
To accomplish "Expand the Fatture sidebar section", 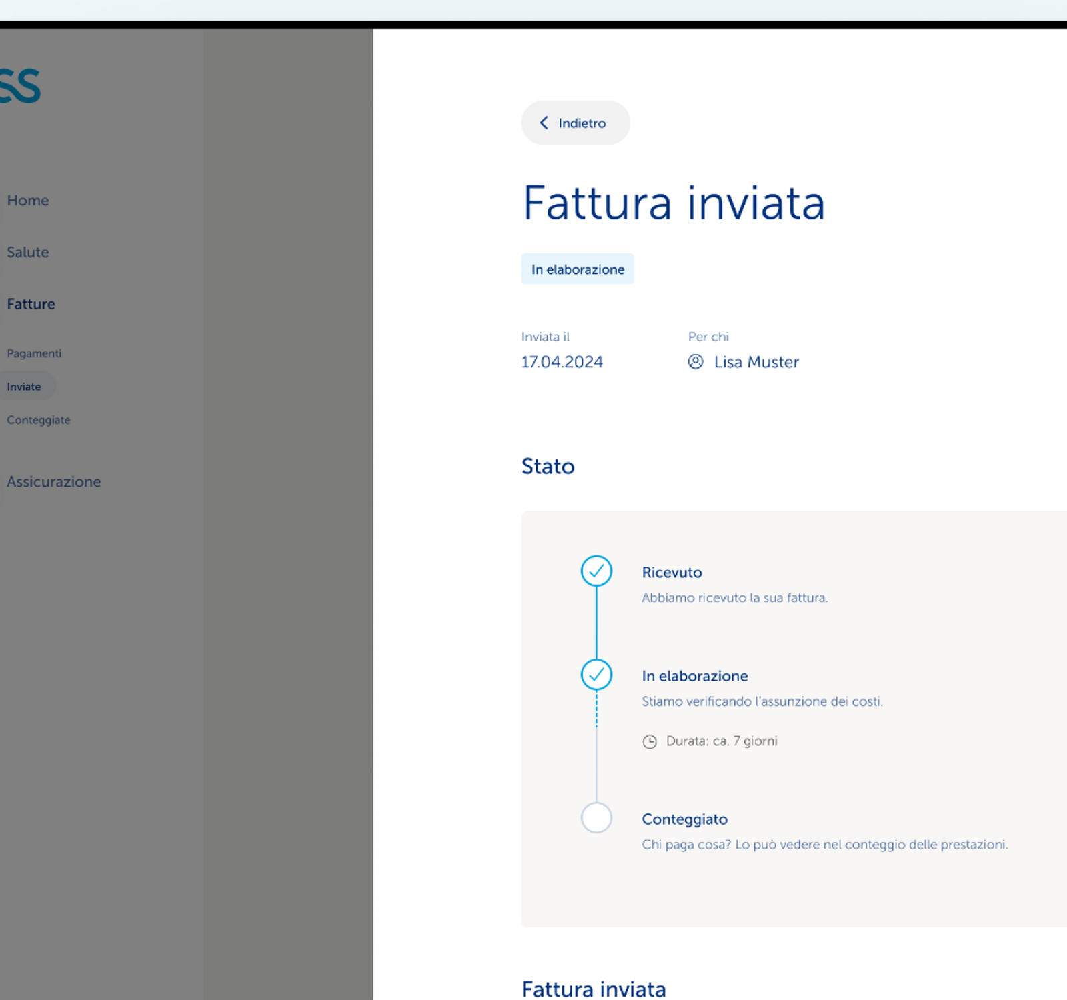I will pos(31,304).
